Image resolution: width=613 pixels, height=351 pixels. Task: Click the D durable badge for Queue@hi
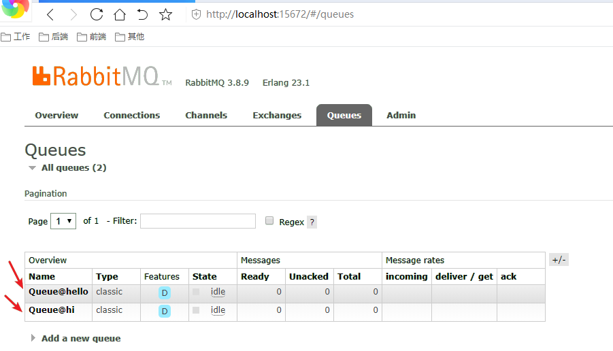(x=165, y=311)
